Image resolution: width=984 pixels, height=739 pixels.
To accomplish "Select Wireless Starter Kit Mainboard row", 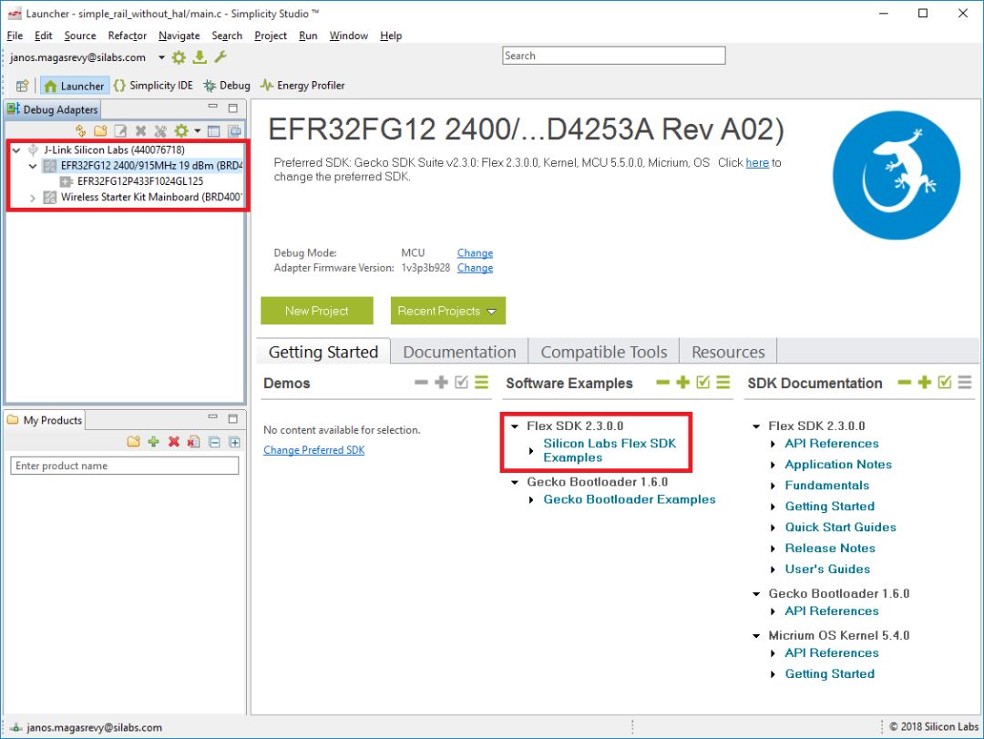I will pyautogui.click(x=150, y=197).
